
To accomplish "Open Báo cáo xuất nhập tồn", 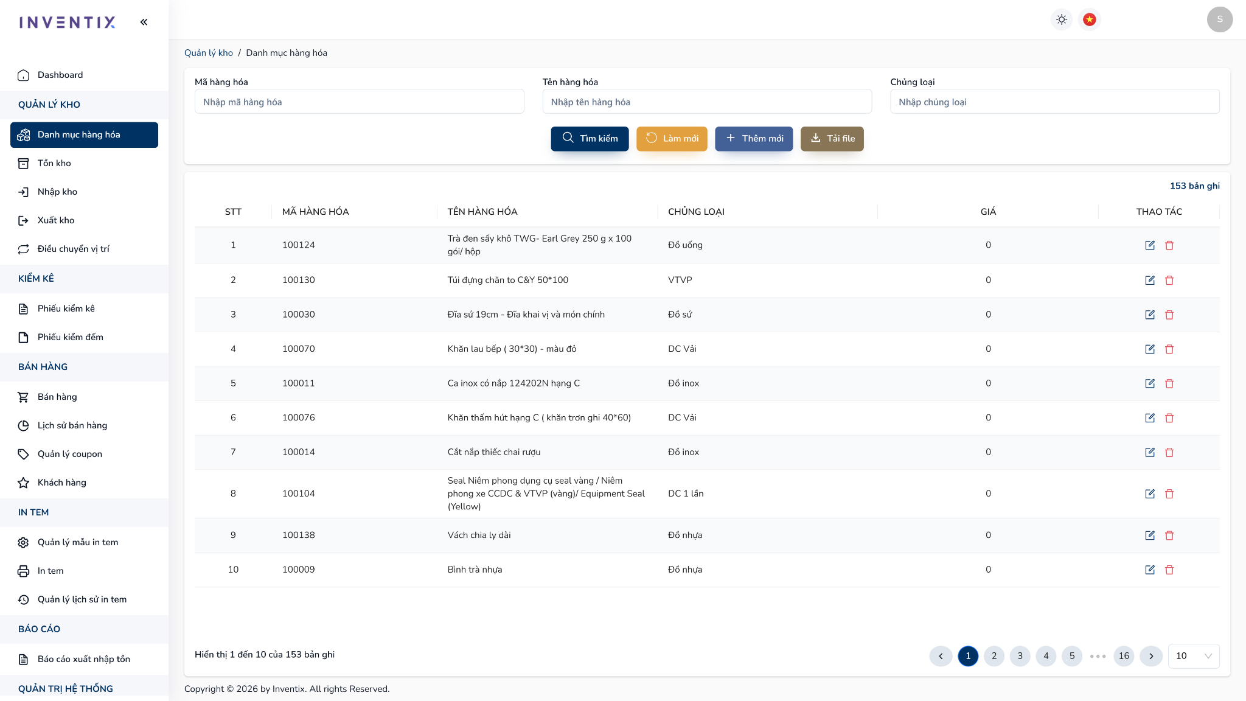I will click(84, 659).
